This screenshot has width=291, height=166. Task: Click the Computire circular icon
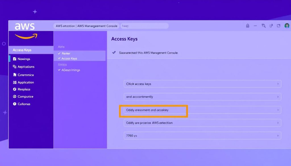click(15, 96)
